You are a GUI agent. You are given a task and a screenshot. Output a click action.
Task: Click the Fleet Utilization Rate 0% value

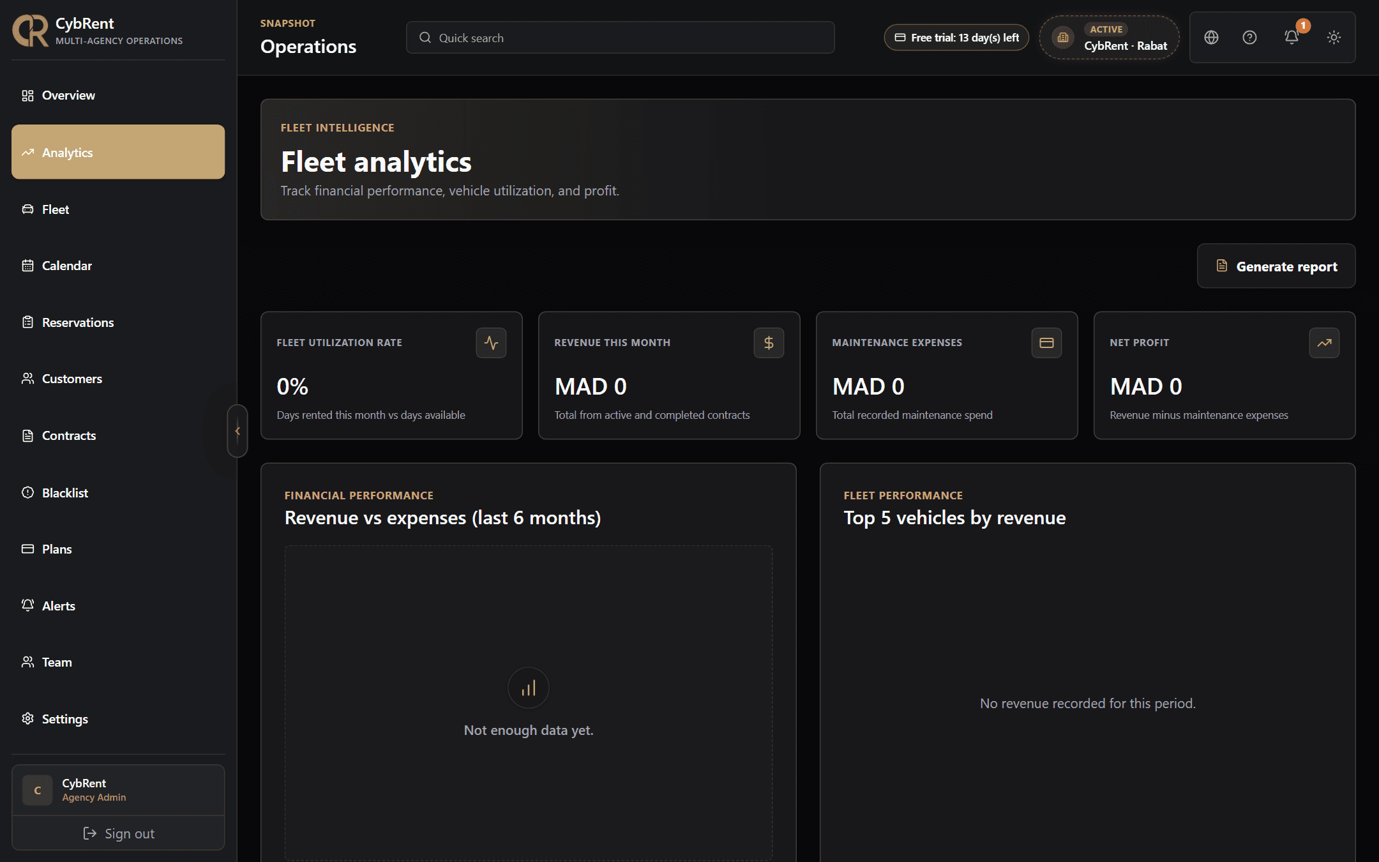click(292, 386)
